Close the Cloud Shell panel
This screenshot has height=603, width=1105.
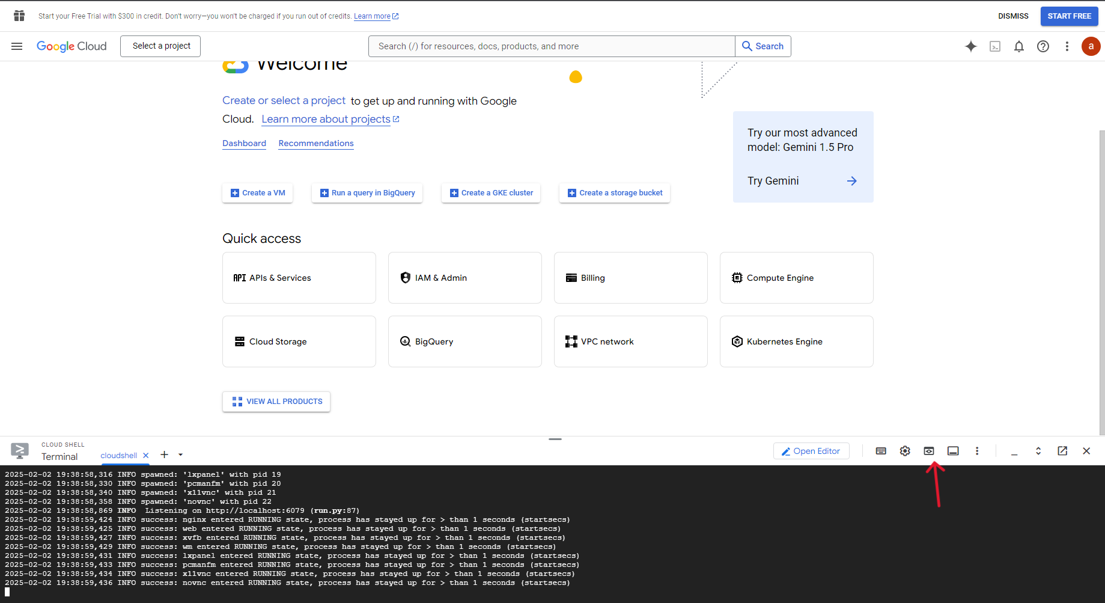tap(1086, 451)
